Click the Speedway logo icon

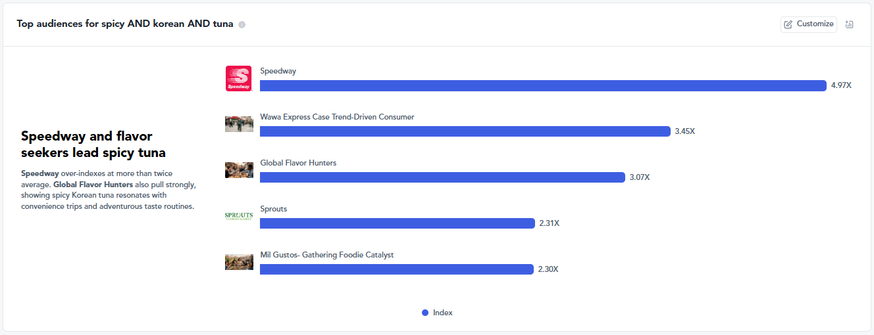238,78
